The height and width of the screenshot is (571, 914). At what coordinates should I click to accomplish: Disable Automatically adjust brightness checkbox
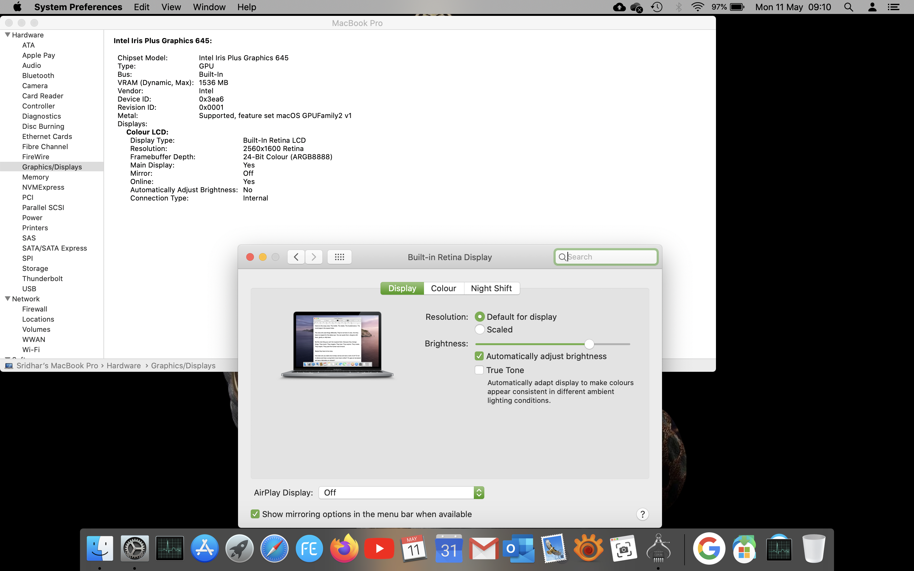click(x=479, y=356)
